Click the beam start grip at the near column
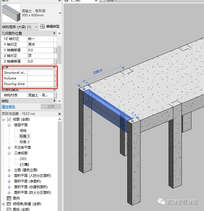204x211 pixels. click(84, 89)
